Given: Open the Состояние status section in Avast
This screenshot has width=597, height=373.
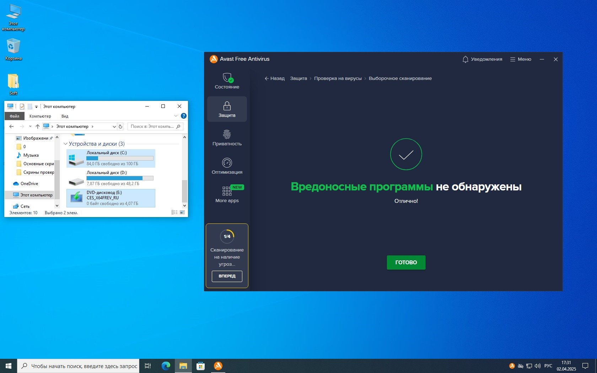Looking at the screenshot, I should click(227, 81).
